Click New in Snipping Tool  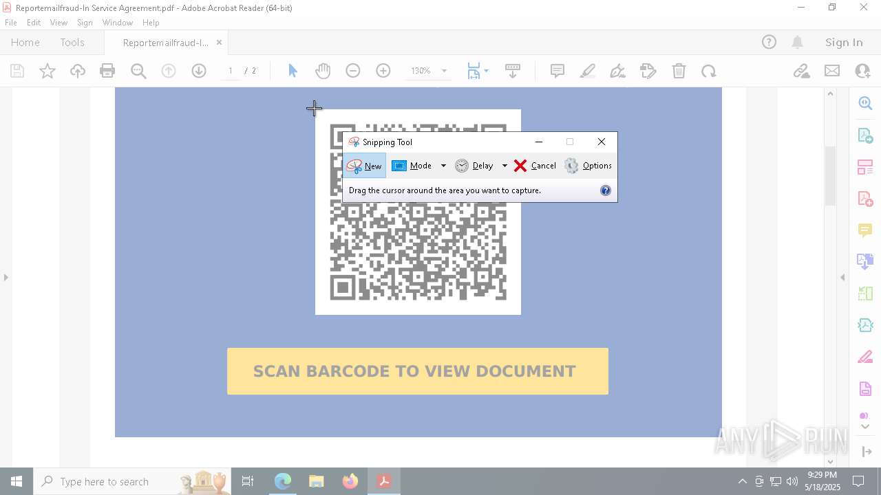coord(365,166)
